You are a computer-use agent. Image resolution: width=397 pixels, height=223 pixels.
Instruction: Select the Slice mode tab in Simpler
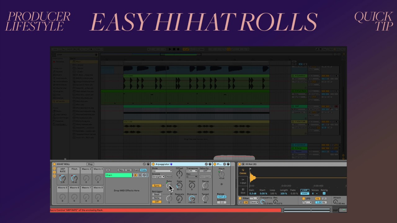click(x=243, y=191)
